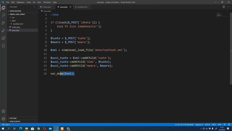Open the Accounts icon in activity bar
232x131 pixels.
[x=3, y=111]
